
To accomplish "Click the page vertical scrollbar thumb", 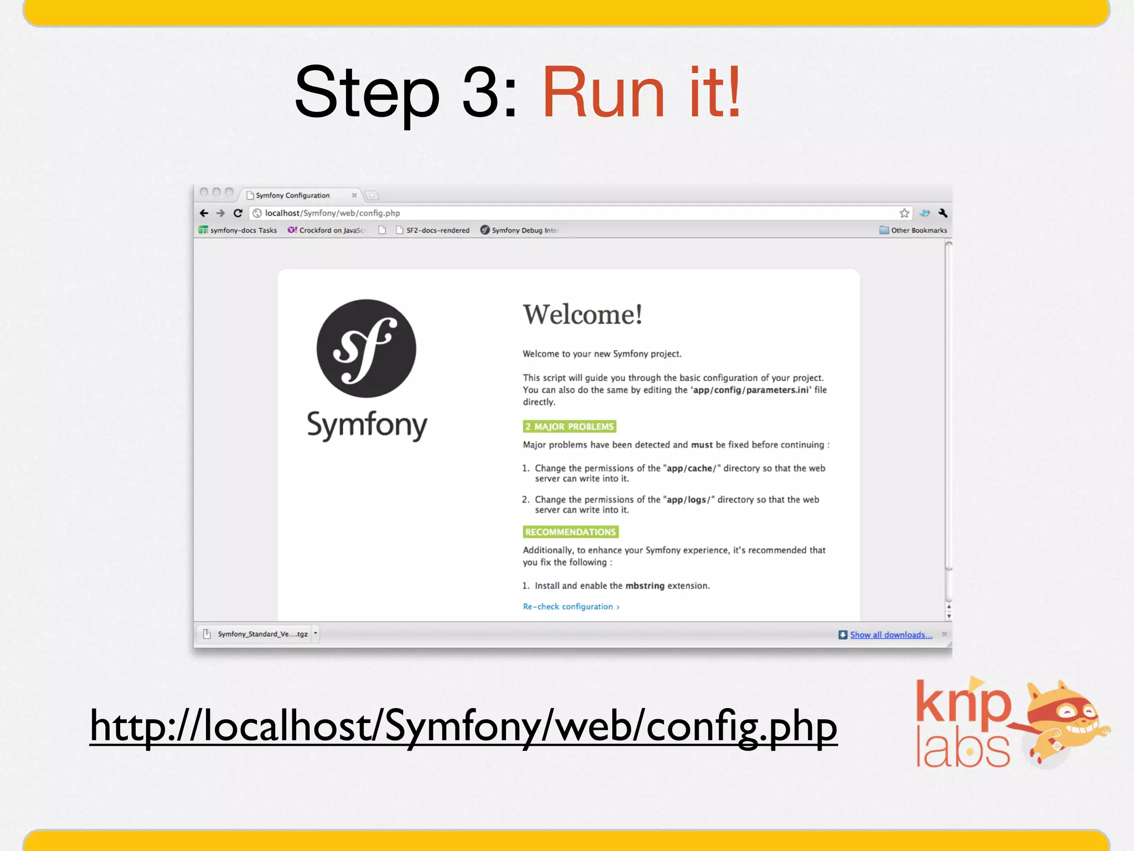I will pyautogui.click(x=949, y=406).
